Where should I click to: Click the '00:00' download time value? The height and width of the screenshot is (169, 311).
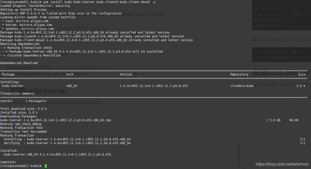(x=294, y=120)
